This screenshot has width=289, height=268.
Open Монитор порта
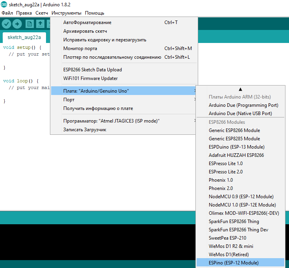tap(124, 48)
